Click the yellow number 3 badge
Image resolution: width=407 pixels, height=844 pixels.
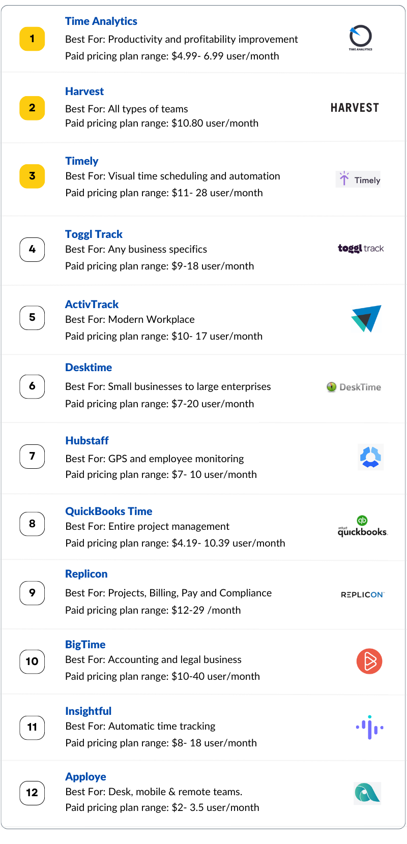pyautogui.click(x=32, y=176)
